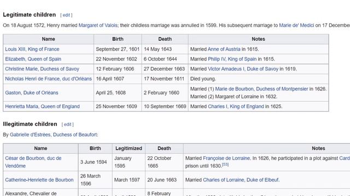Select the birth date 25 November 1609
The height and width of the screenshot is (196, 350).
[x=116, y=107]
